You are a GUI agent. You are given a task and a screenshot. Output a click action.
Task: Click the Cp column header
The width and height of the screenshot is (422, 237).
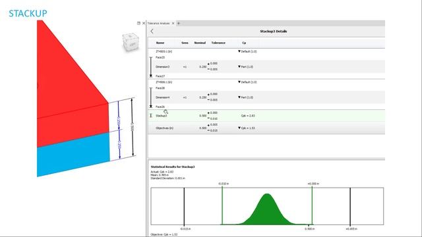coord(244,43)
